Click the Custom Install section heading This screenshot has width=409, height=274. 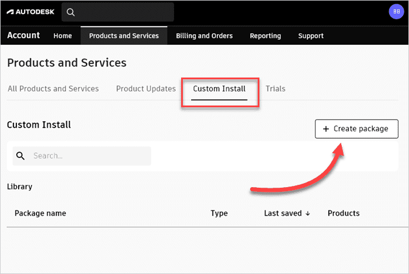tap(39, 125)
